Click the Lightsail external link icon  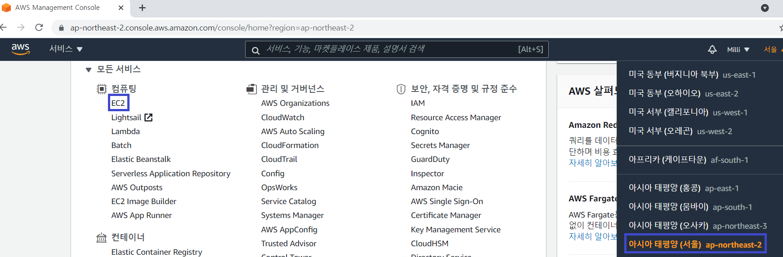[148, 118]
